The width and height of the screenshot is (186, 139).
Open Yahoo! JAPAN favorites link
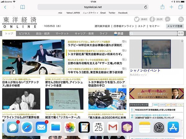pos(73,13)
